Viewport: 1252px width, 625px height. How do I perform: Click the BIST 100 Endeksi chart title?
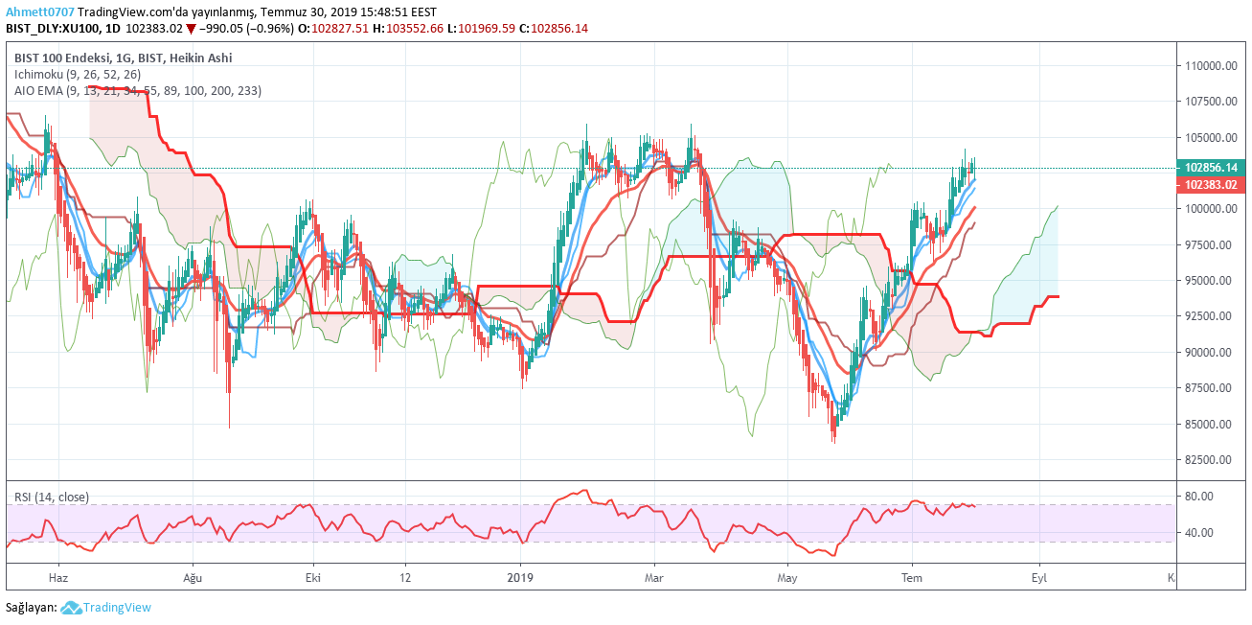[123, 58]
